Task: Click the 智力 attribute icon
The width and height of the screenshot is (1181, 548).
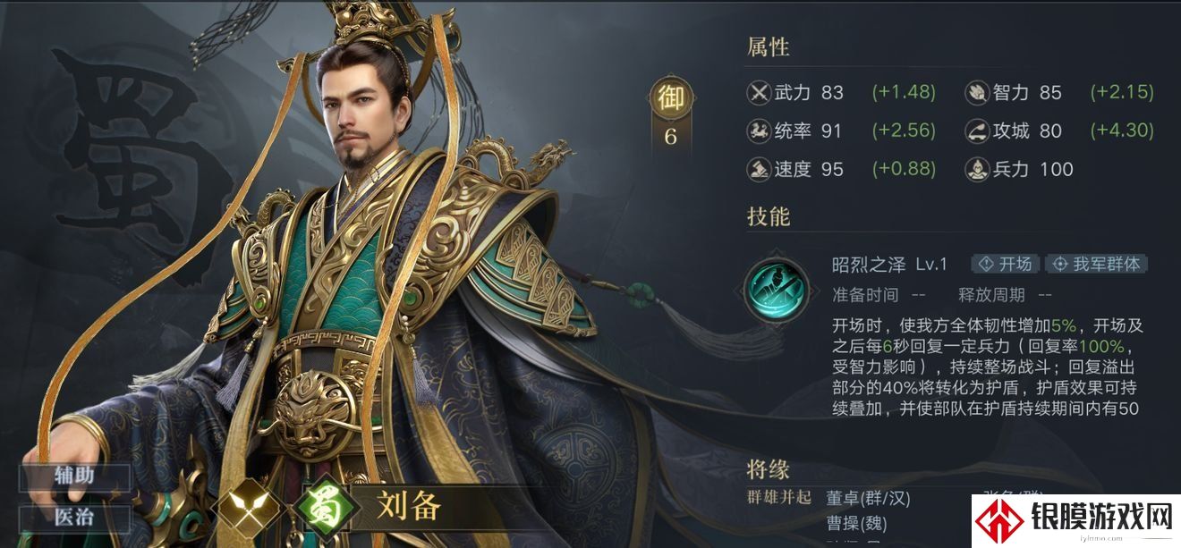Action: pos(977,92)
